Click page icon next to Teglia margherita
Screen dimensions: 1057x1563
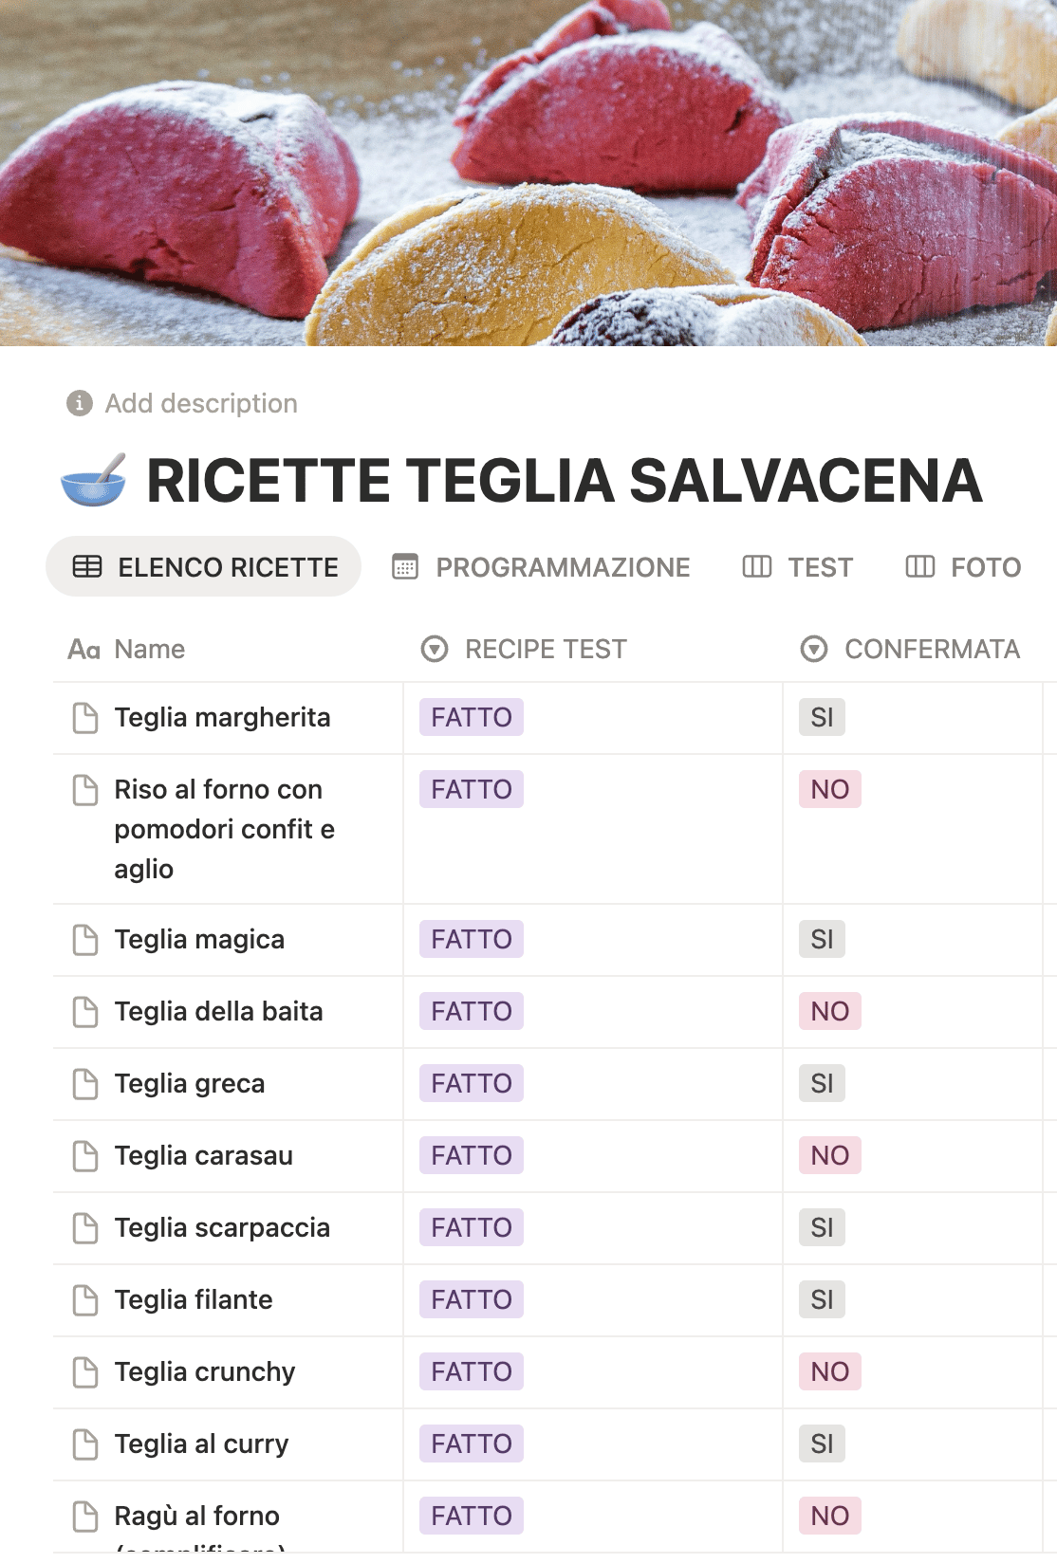click(x=85, y=718)
